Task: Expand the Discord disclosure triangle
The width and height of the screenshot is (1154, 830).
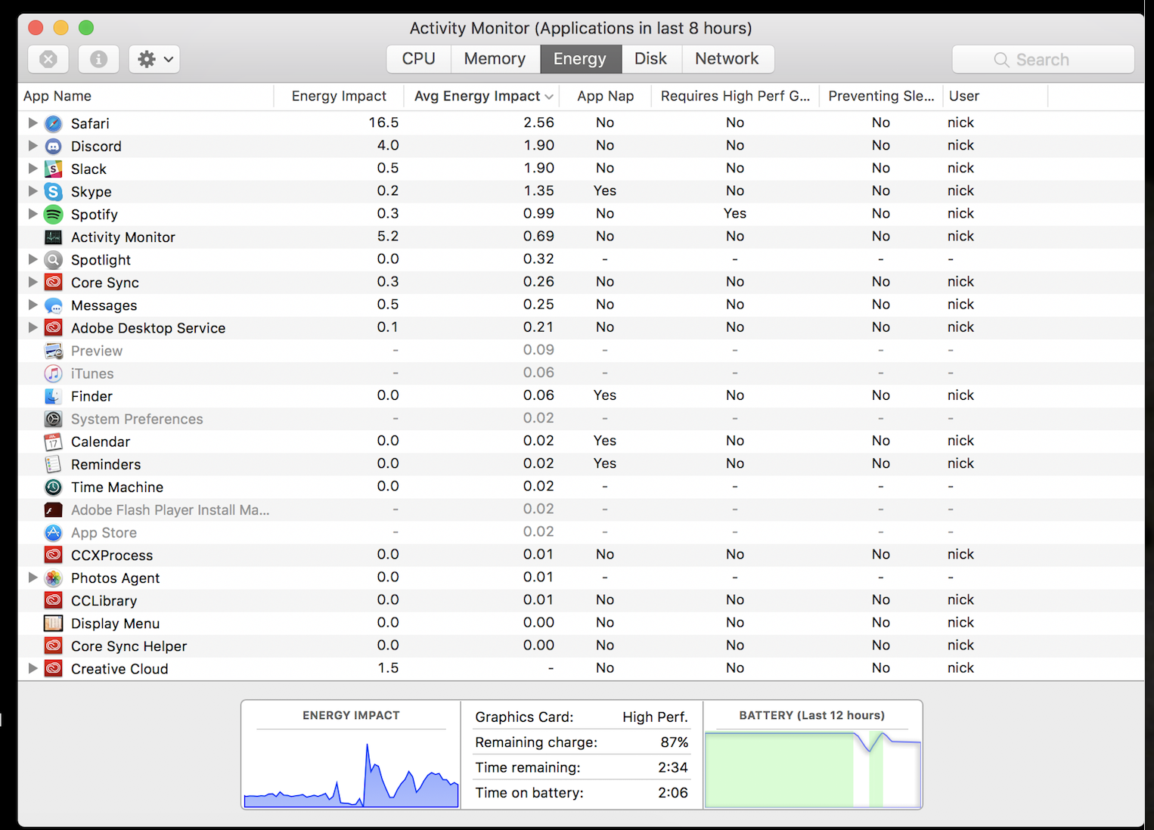Action: point(33,145)
